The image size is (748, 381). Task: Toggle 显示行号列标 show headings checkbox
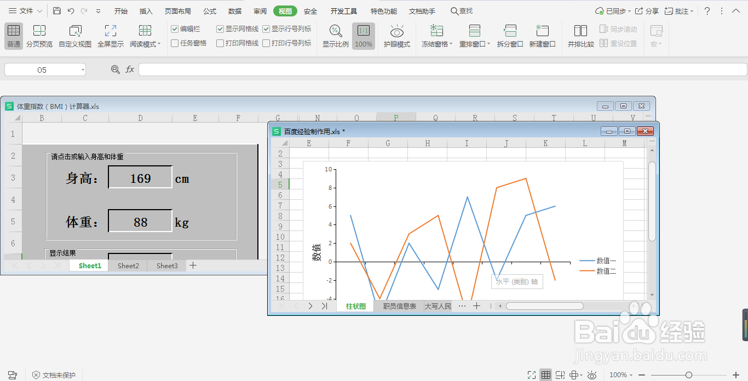pyautogui.click(x=266, y=29)
